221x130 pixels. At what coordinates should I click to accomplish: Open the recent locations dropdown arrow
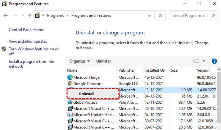coord(23,15)
